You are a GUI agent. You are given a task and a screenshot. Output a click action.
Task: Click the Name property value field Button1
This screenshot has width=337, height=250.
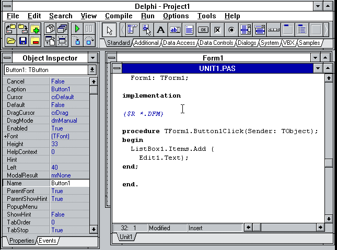coord(69,183)
